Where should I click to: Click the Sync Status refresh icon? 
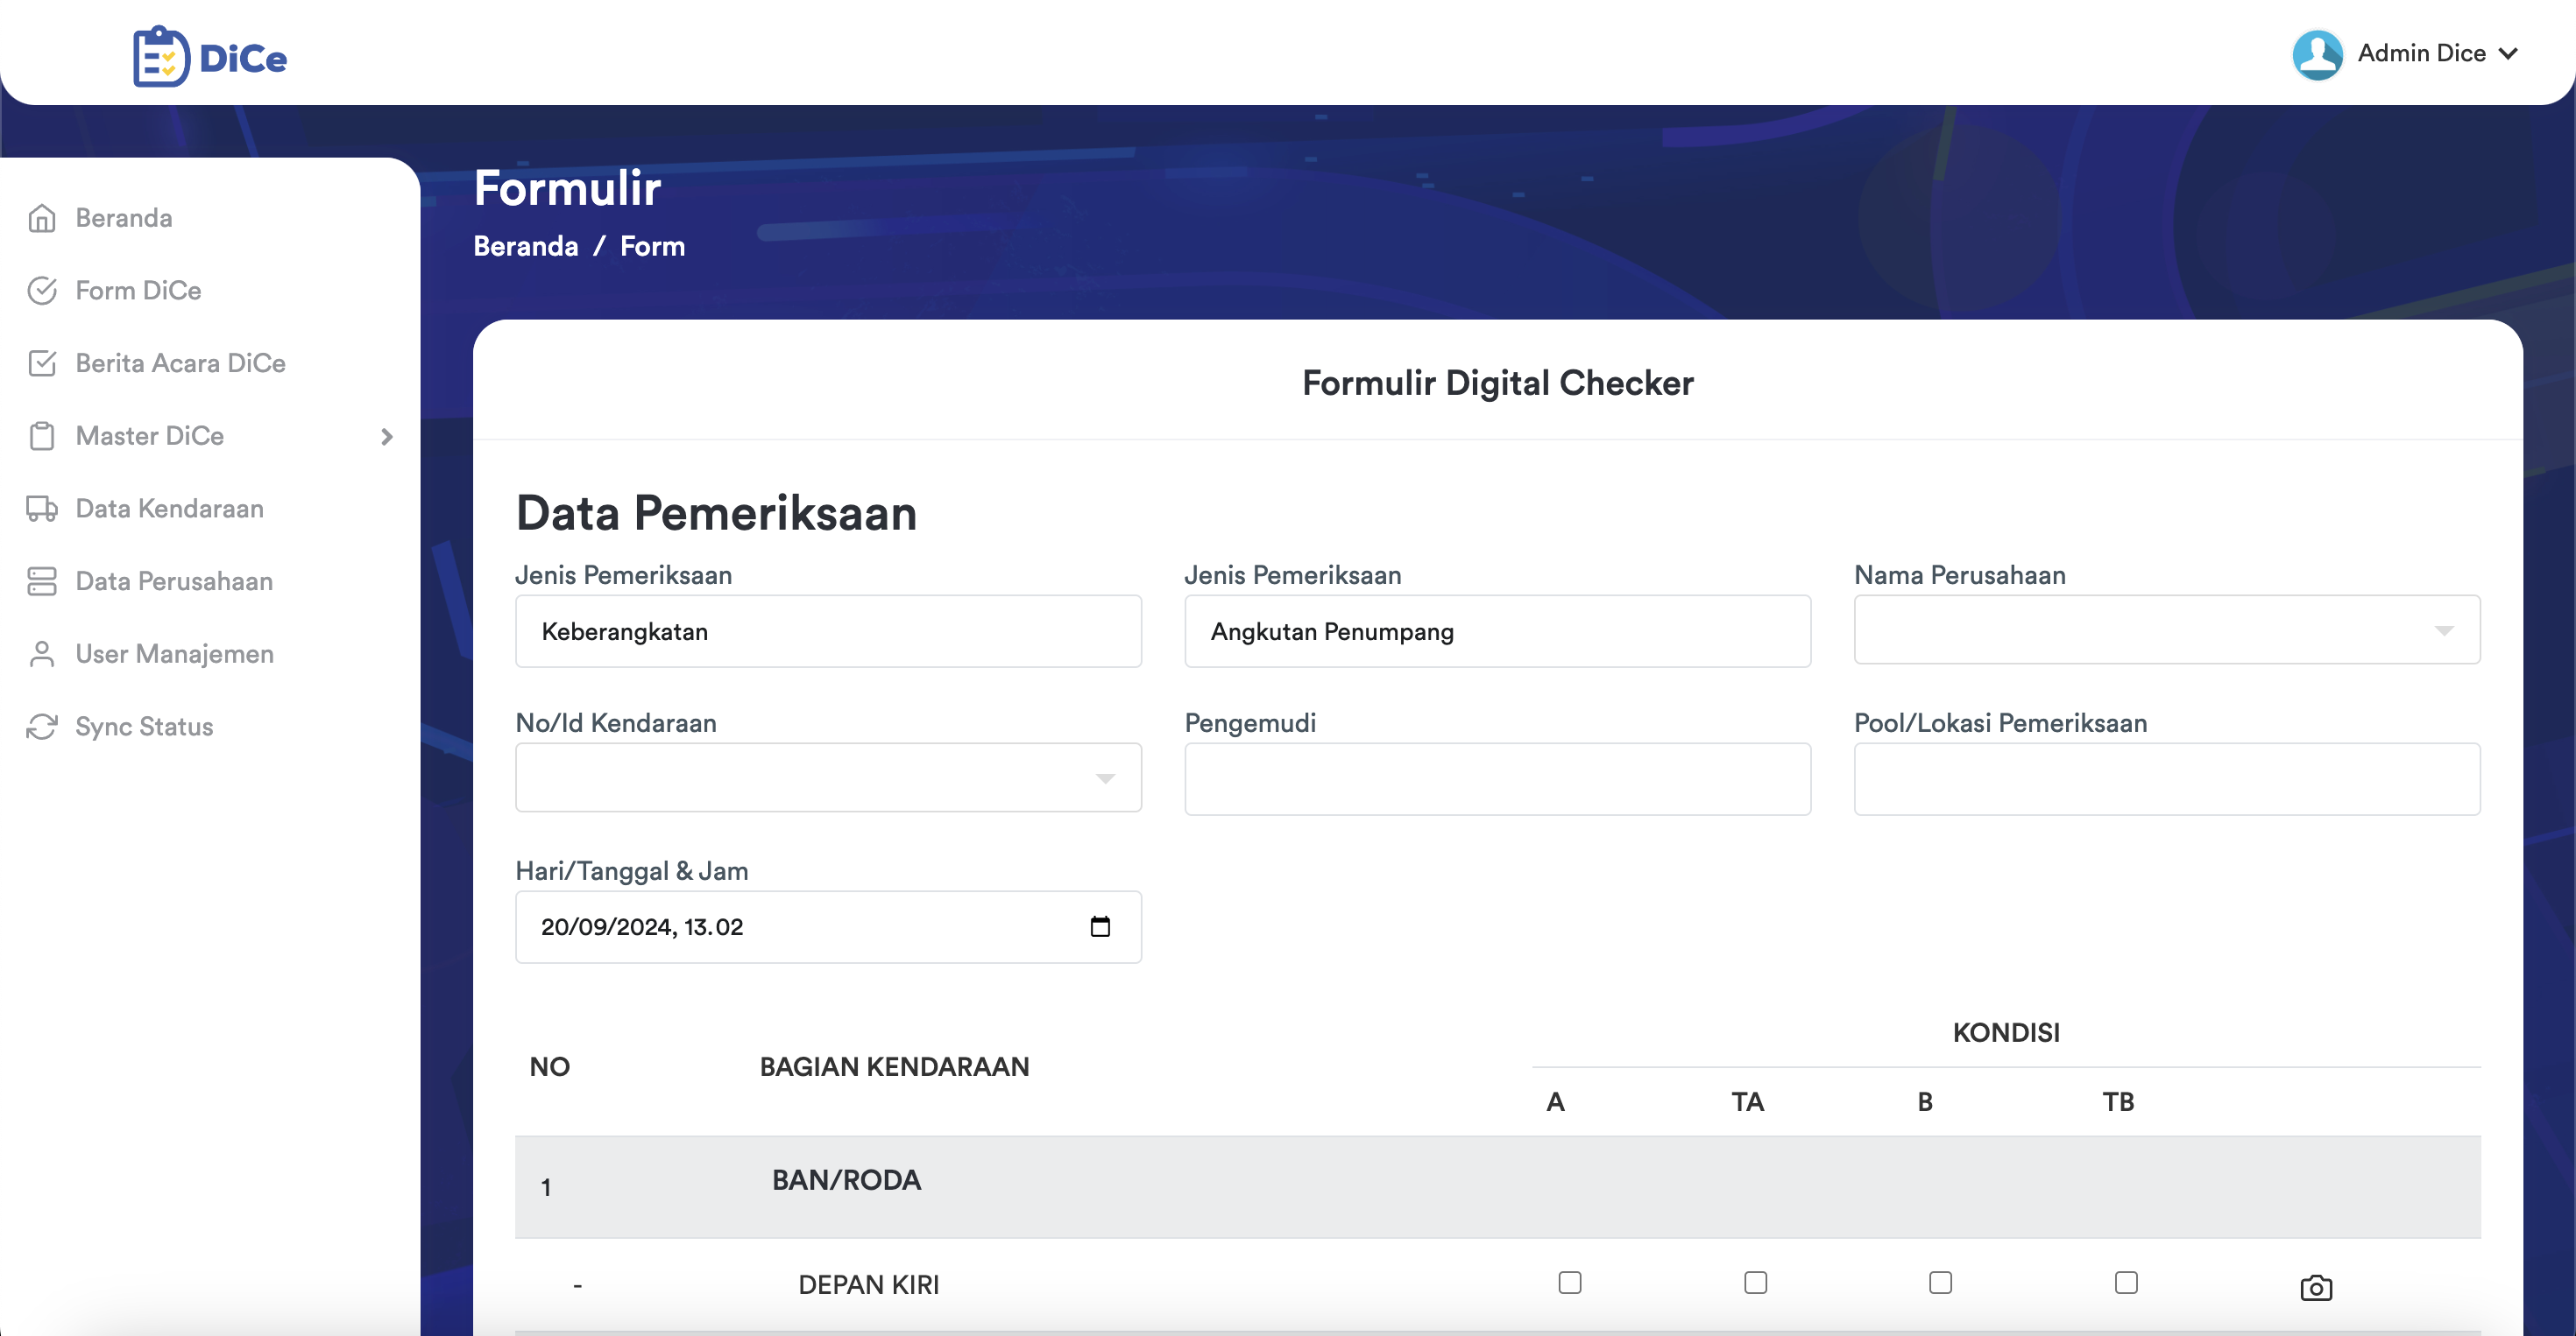(42, 727)
